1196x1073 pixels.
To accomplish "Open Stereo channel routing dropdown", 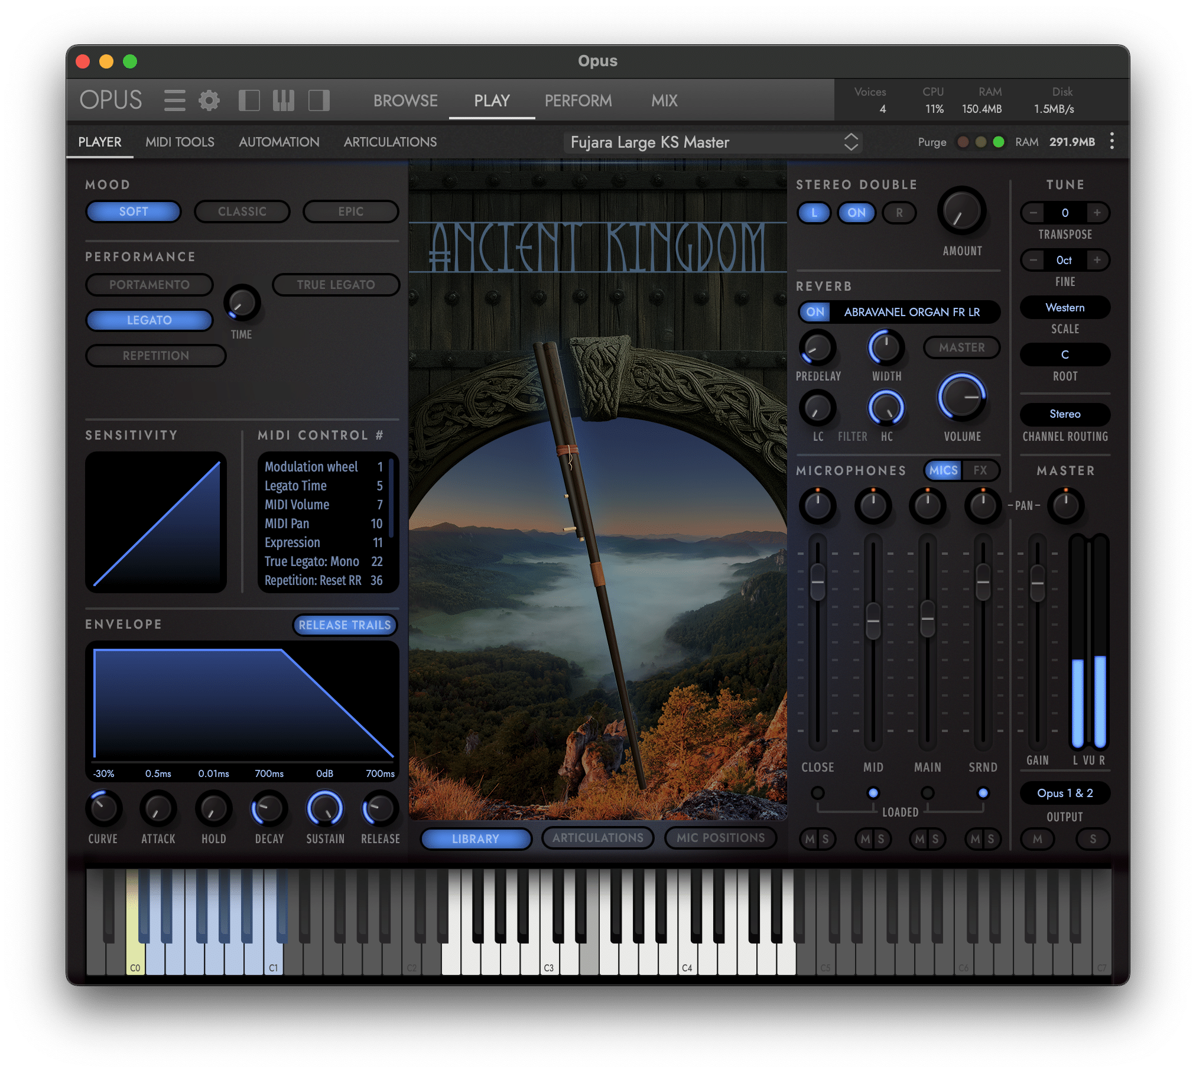I will pyautogui.click(x=1065, y=414).
